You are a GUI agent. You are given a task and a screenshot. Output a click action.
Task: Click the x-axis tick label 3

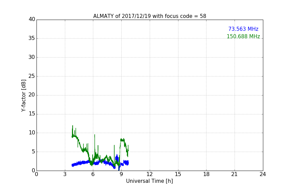pyautogui.click(x=65, y=174)
